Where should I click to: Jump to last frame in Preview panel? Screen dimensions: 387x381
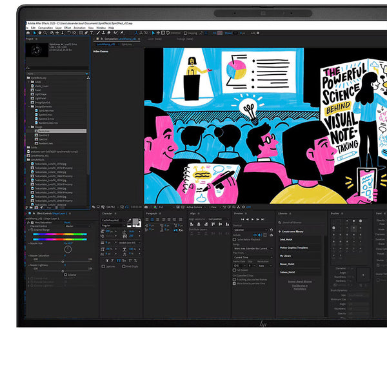click(x=263, y=219)
